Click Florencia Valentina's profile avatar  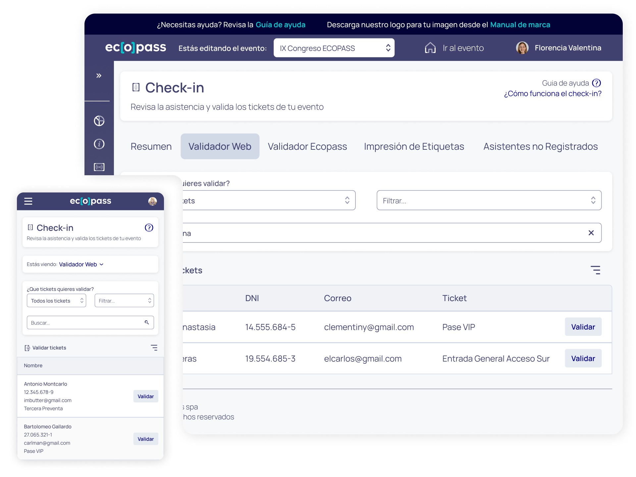[522, 48]
